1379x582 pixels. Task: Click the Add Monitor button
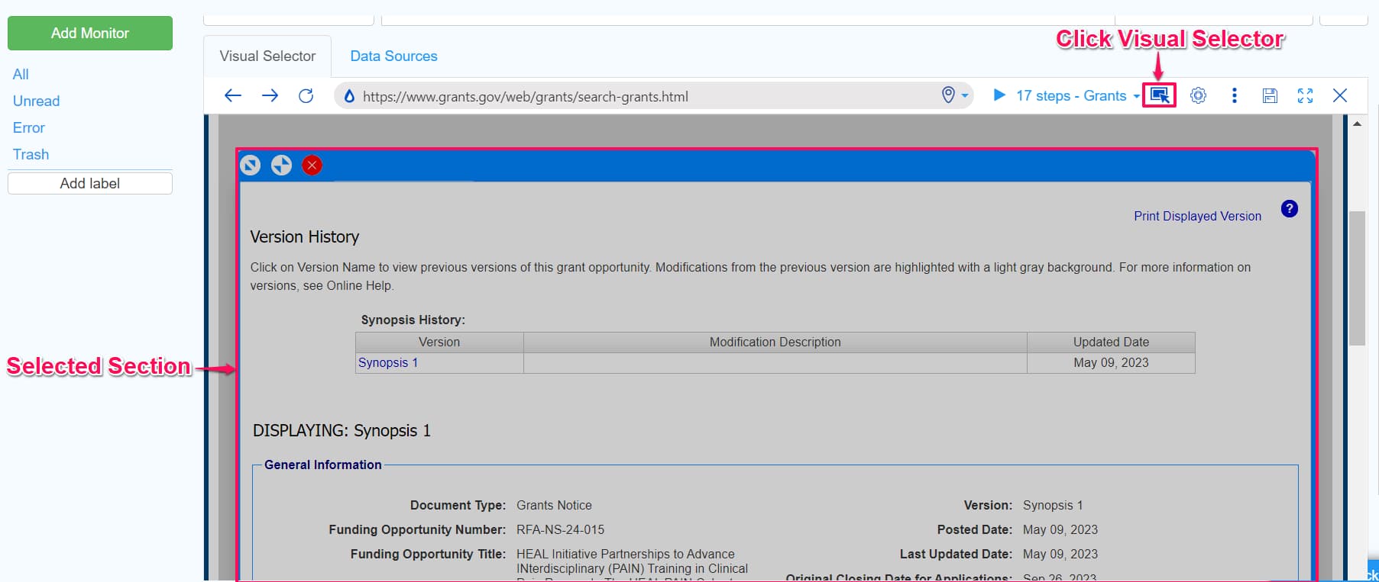(90, 34)
